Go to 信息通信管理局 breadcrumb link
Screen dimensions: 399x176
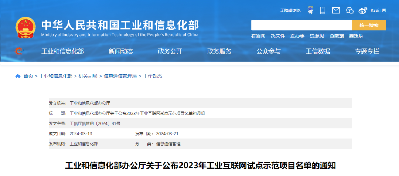[x=120, y=76]
